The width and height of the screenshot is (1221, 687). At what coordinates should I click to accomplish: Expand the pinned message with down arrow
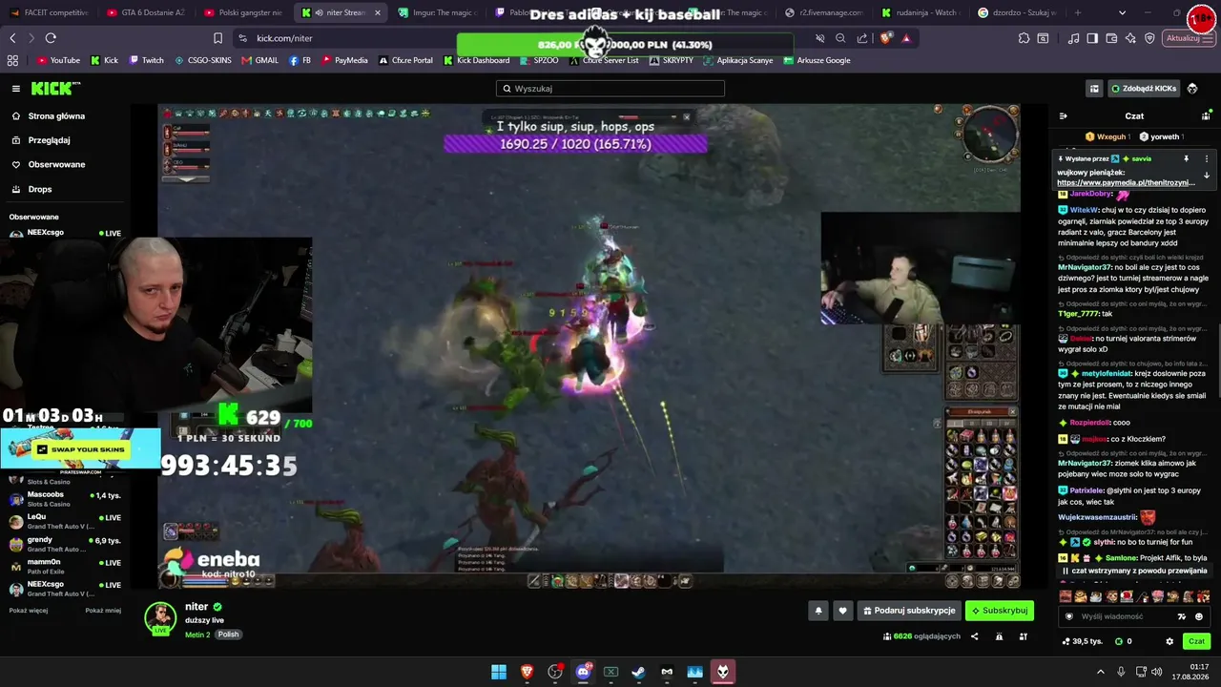tap(1206, 176)
